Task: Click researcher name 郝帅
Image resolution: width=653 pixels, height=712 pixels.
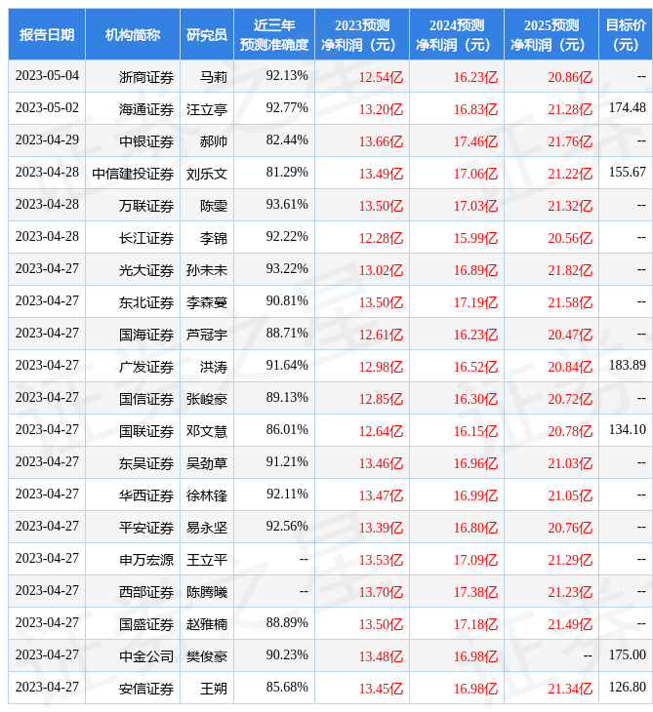Action: [x=214, y=141]
